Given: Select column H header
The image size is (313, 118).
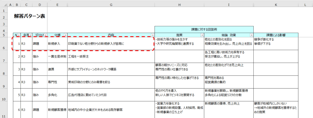Looking at the screenshot, I should tap(179, 5).
